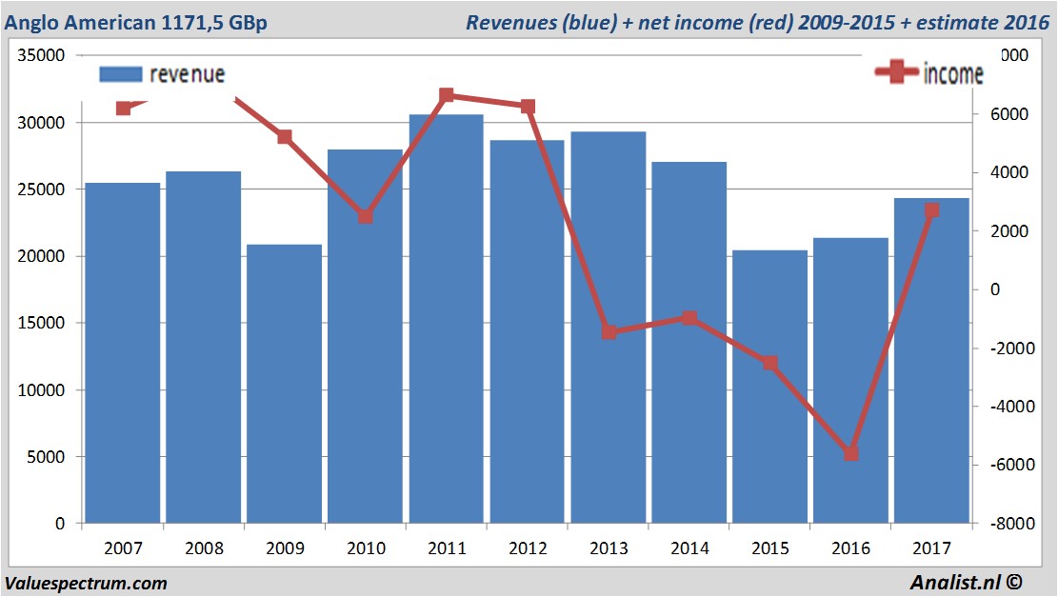Click the 2013 red income marker

[x=609, y=331]
